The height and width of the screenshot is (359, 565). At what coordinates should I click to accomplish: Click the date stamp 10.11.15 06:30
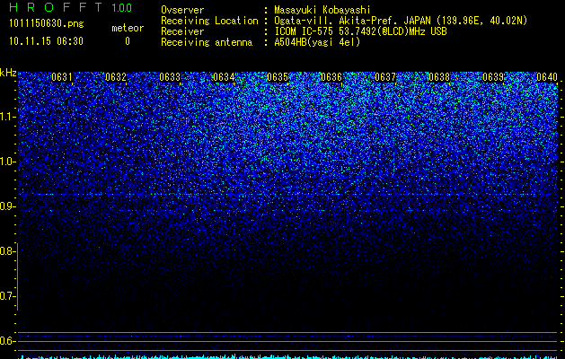click(46, 41)
